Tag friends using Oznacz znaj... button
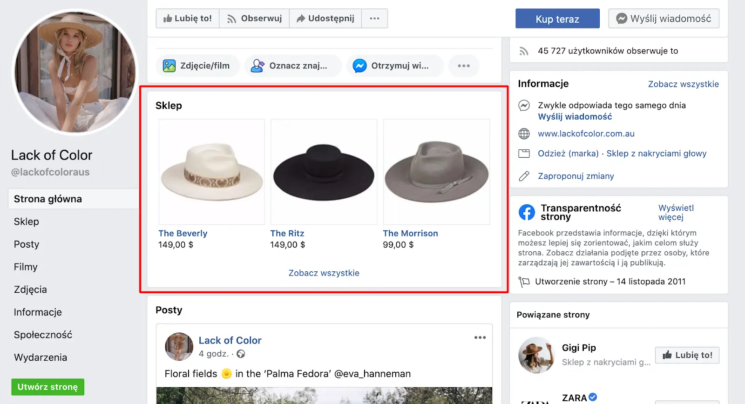Image resolution: width=745 pixels, height=404 pixels. [x=292, y=66]
